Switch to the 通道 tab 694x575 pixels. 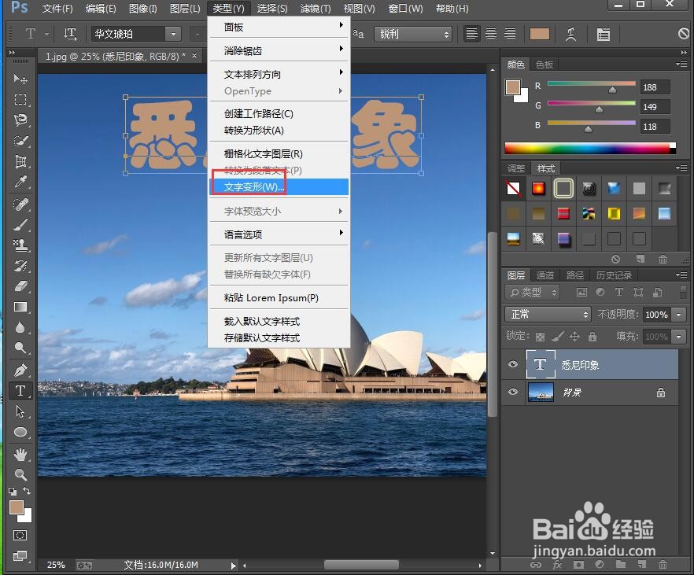pyautogui.click(x=545, y=275)
